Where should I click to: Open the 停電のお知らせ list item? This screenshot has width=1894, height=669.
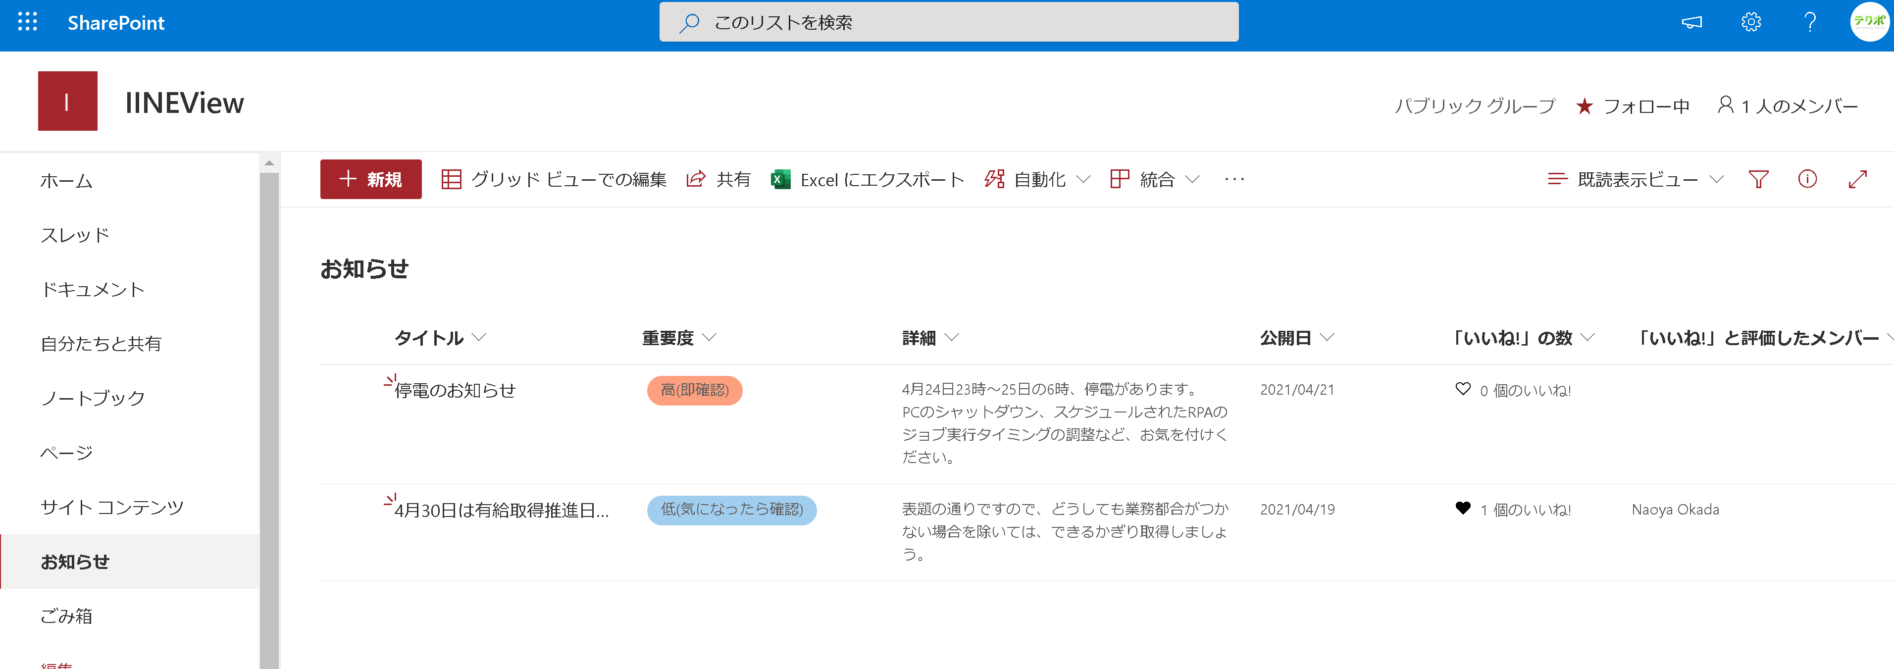[x=455, y=390]
